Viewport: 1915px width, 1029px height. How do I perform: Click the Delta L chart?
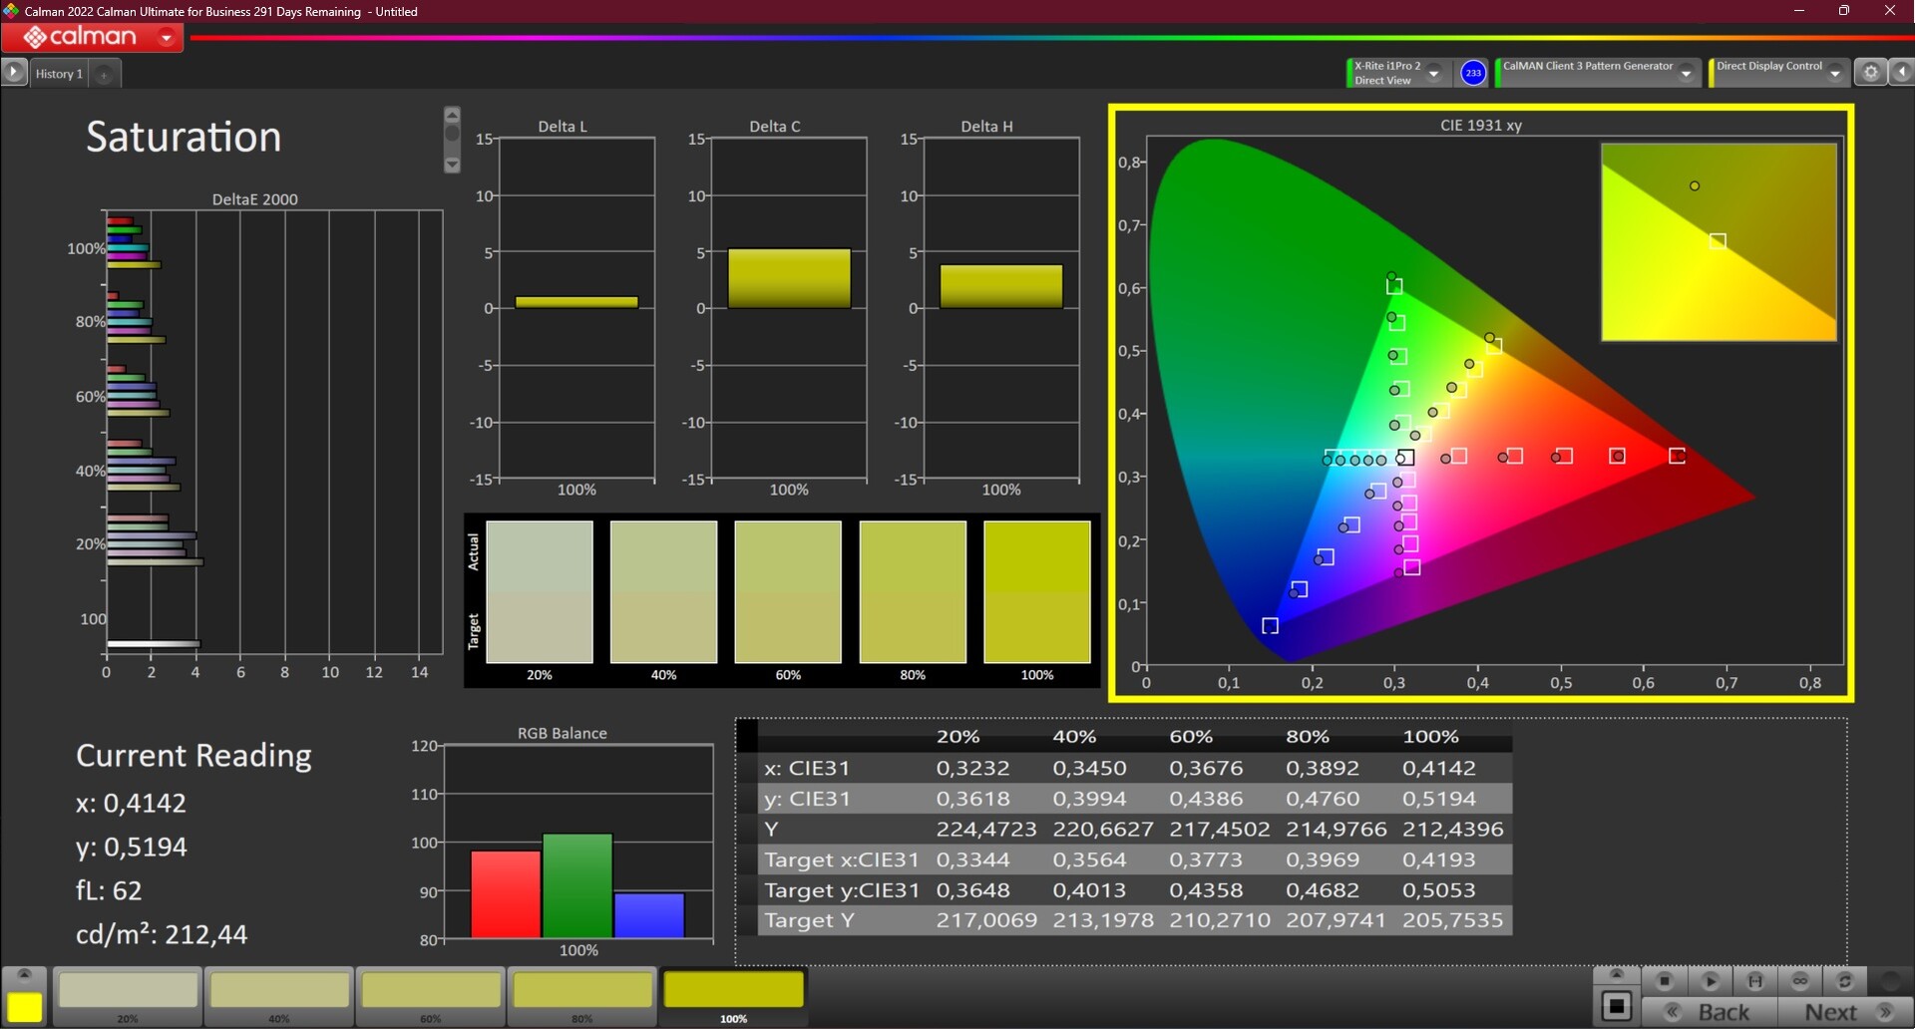coord(576,309)
